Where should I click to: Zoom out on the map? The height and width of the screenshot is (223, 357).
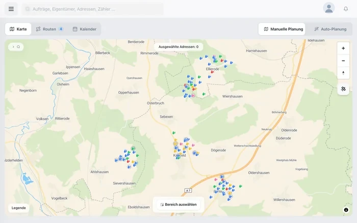click(x=343, y=61)
